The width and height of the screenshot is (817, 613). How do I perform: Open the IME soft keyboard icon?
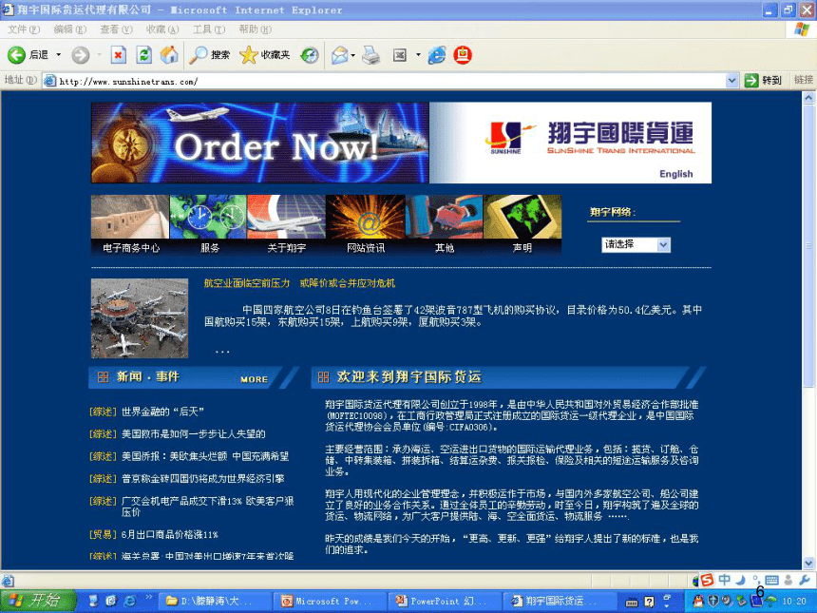(x=771, y=580)
